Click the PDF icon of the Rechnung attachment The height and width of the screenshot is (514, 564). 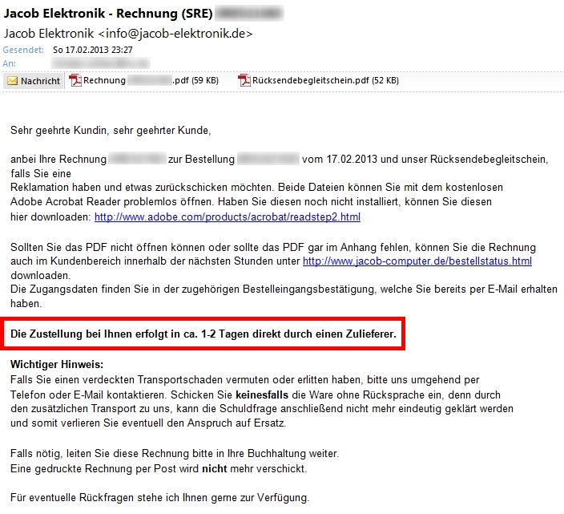[75, 80]
